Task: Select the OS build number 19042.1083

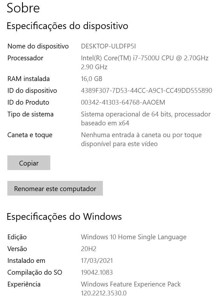Action: point(97,272)
